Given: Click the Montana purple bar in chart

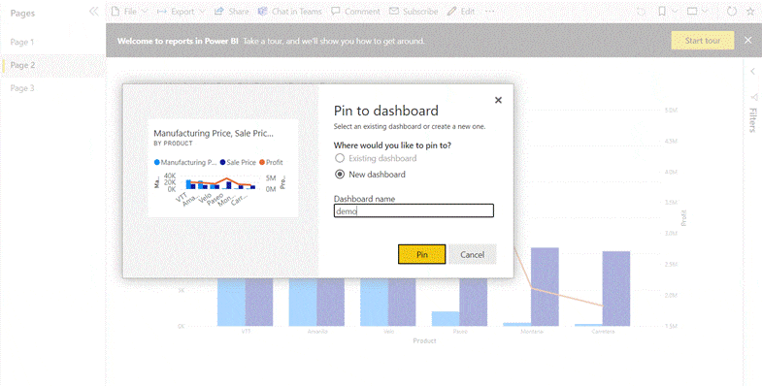Looking at the screenshot, I should click(x=545, y=287).
